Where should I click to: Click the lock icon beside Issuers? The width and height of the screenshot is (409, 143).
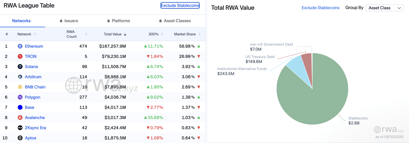coord(61,21)
